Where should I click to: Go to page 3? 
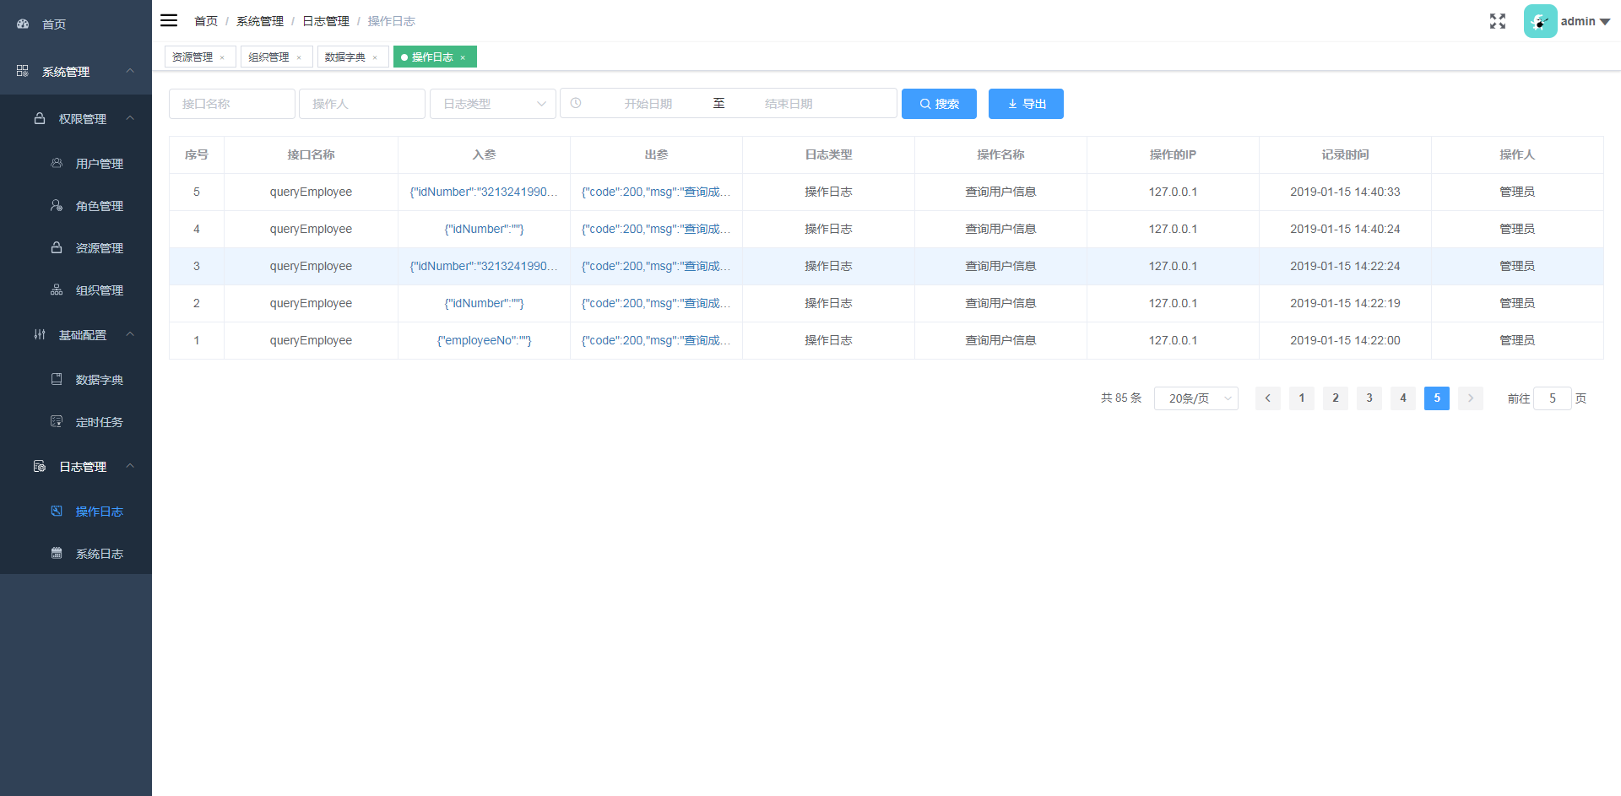coord(1369,398)
